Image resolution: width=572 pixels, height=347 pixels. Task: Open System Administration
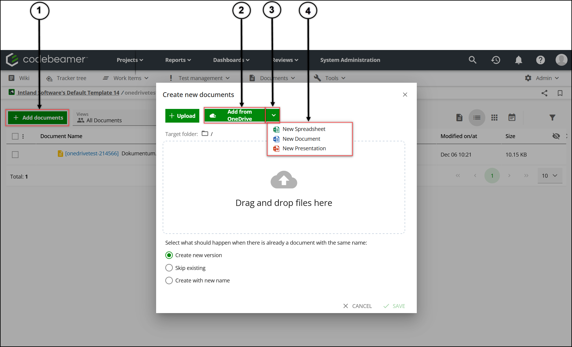[350, 60]
